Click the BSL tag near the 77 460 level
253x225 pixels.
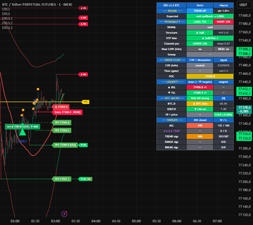(x=83, y=74)
